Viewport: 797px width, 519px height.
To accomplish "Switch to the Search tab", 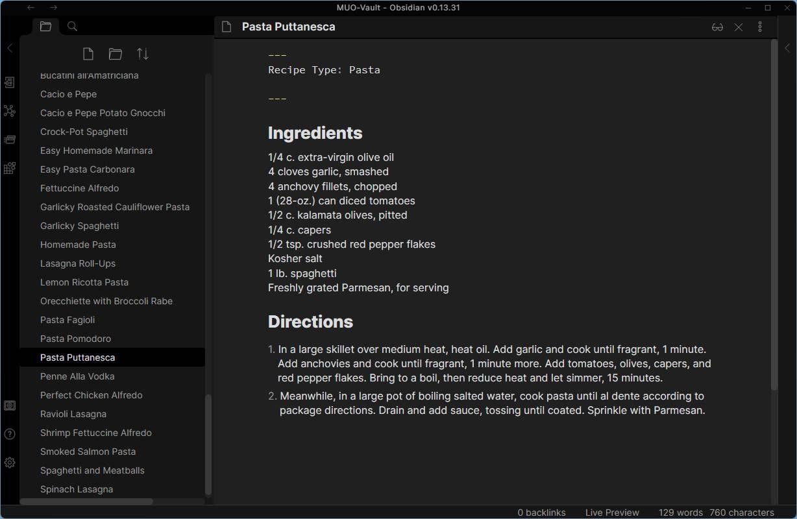I will pyautogui.click(x=73, y=27).
